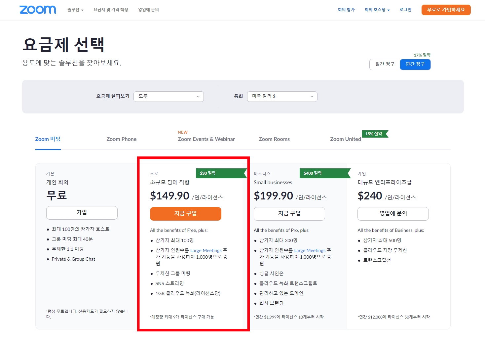Click the $149.90 Pro price
This screenshot has width=485, height=344.
(x=170, y=196)
